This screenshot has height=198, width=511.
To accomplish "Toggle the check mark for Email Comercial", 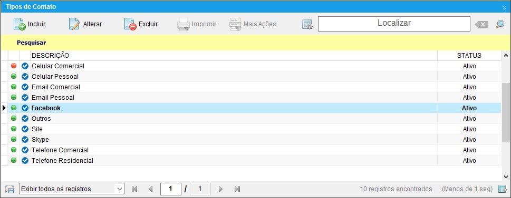I will [25, 87].
